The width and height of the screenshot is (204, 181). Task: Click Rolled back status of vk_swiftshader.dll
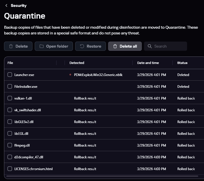[x=186, y=110]
